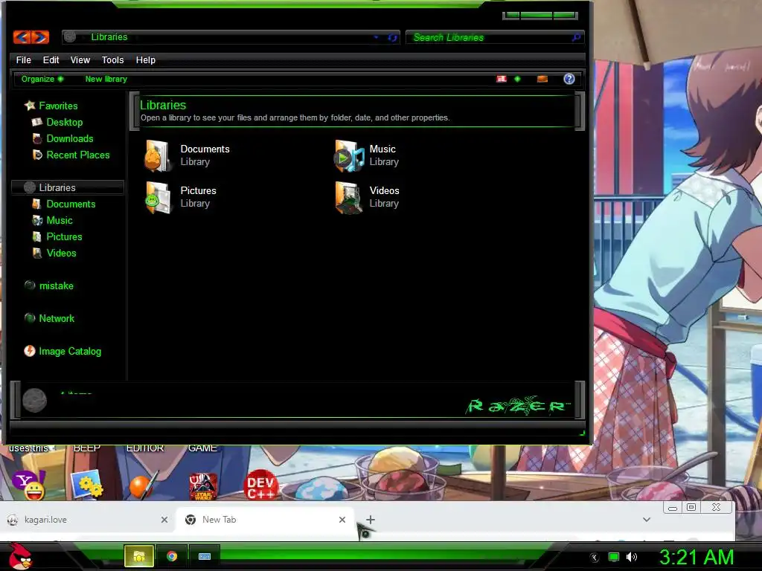Click the Chrome taskbar button
This screenshot has width=762, height=571.
[172, 556]
